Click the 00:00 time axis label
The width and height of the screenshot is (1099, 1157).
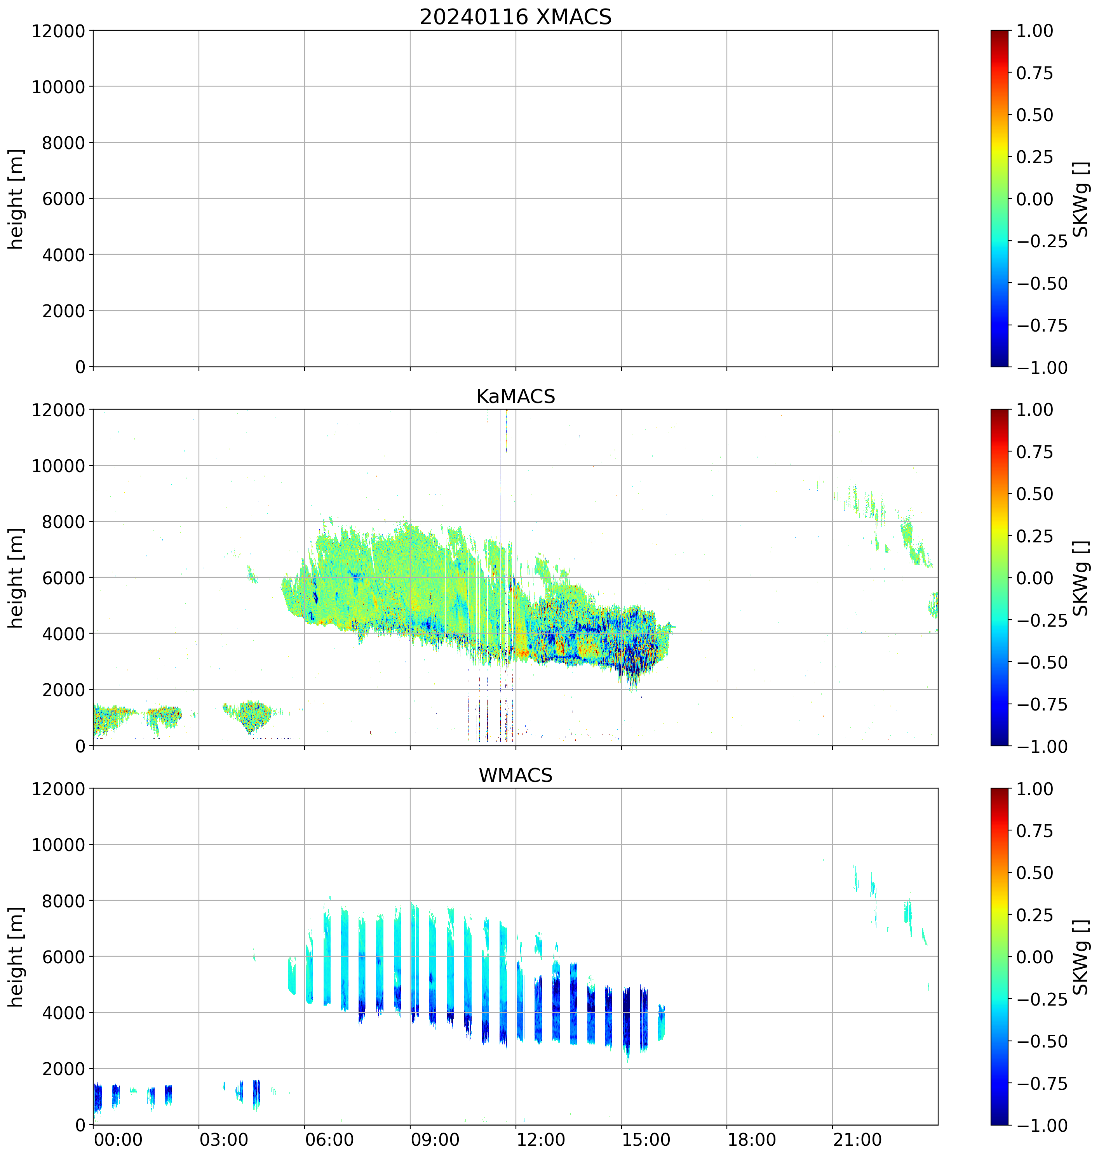click(x=118, y=1140)
